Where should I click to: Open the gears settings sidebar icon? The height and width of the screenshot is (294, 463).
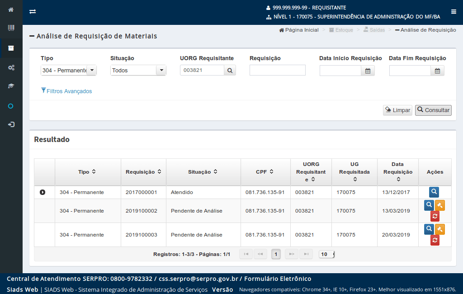[x=11, y=68]
